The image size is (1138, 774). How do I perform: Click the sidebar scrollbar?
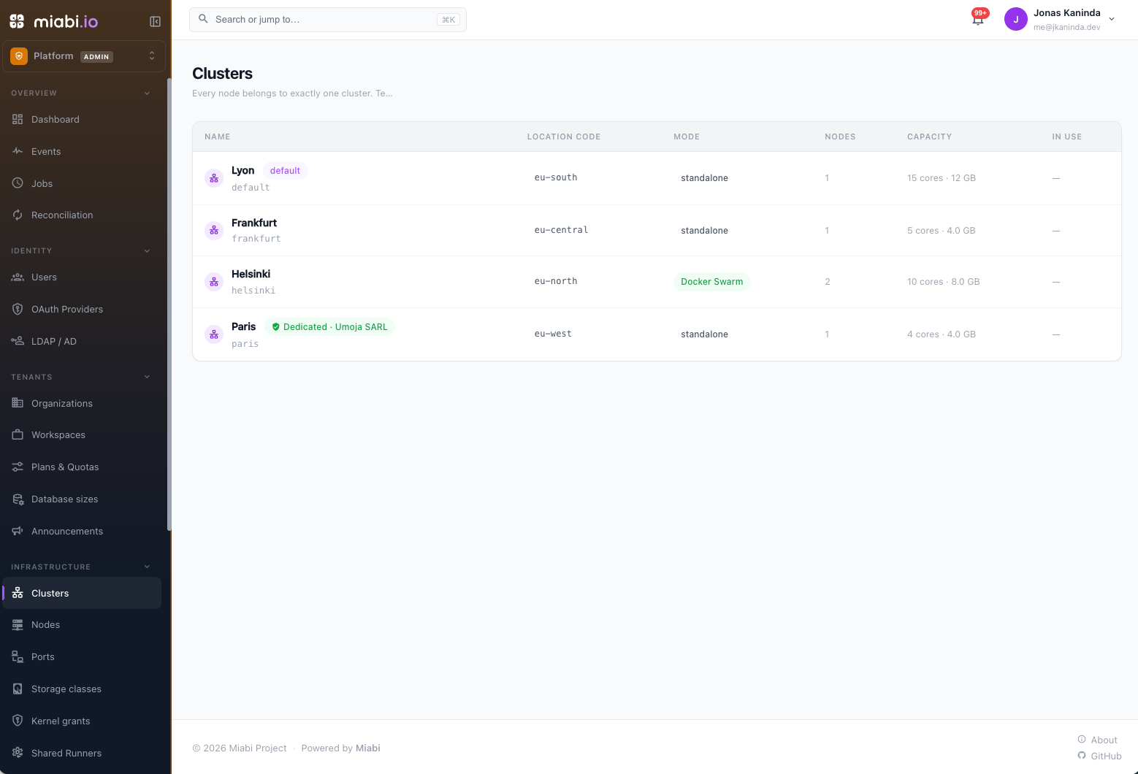coord(169,304)
